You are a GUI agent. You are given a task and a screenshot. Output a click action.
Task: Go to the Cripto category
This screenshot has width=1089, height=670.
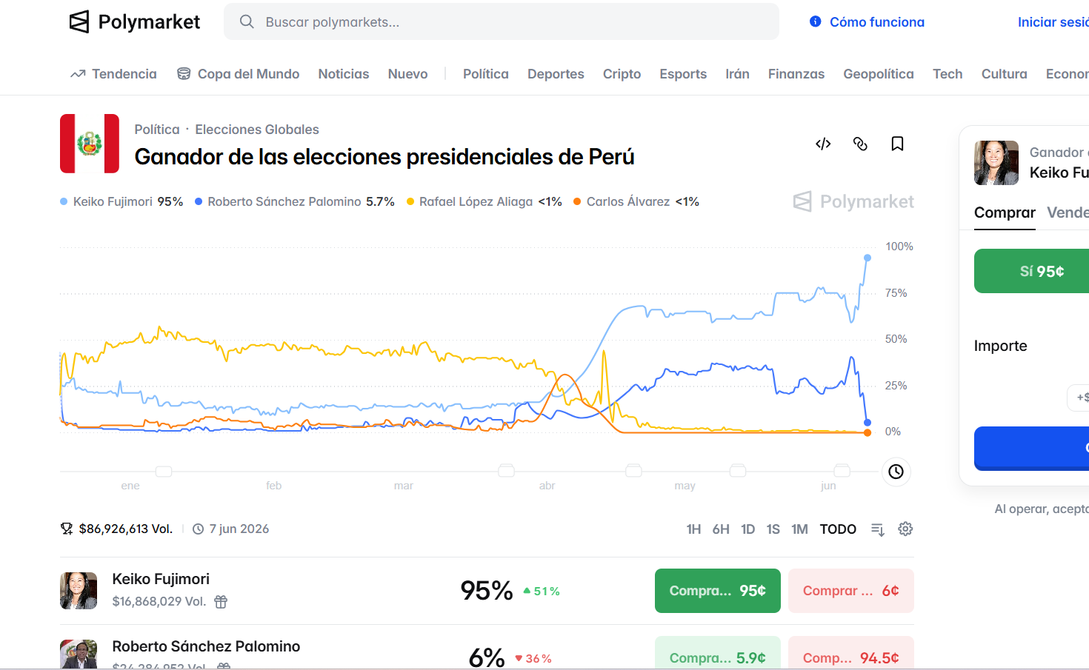point(622,74)
